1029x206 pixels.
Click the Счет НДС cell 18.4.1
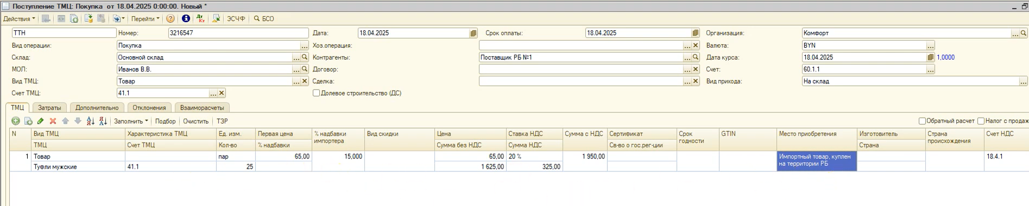[x=1006, y=156]
